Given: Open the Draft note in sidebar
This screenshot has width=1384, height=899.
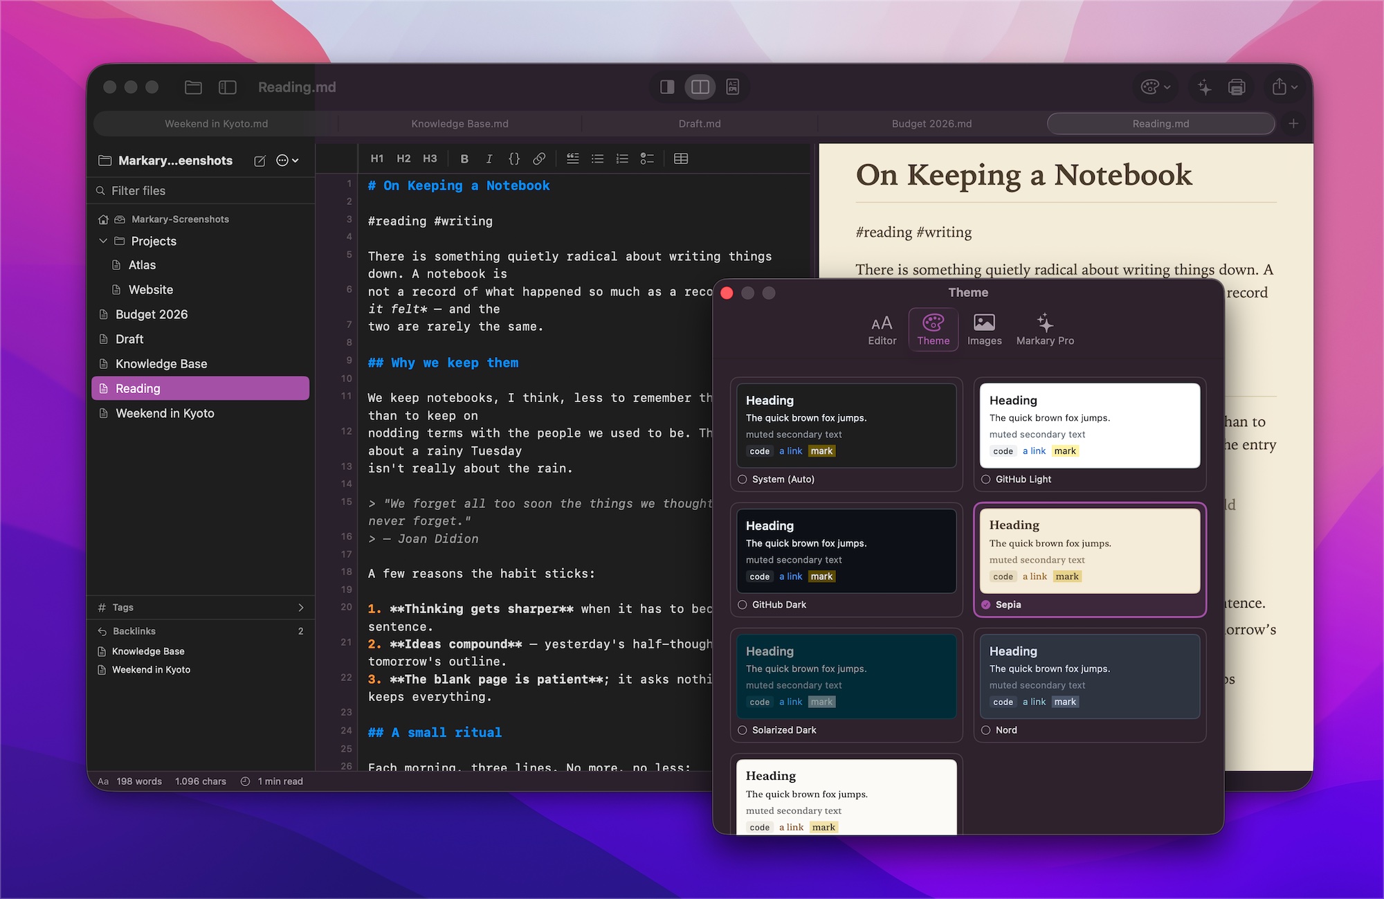Looking at the screenshot, I should coord(201,339).
